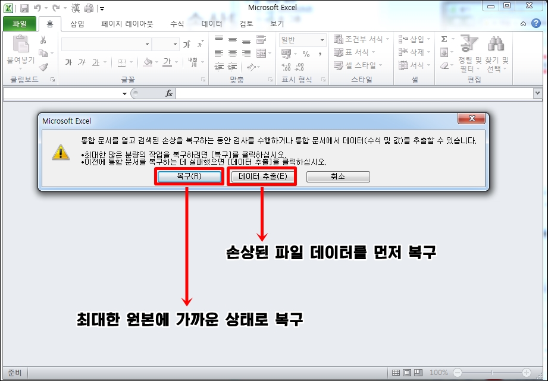Expand the formula bar
The image size is (548, 381).
pos(537,93)
